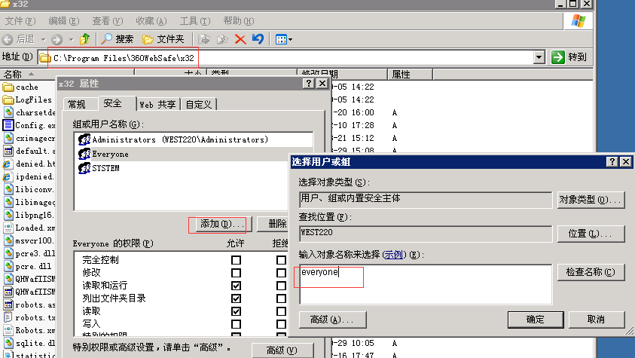Expand the Views button dropdown

(x=291, y=39)
